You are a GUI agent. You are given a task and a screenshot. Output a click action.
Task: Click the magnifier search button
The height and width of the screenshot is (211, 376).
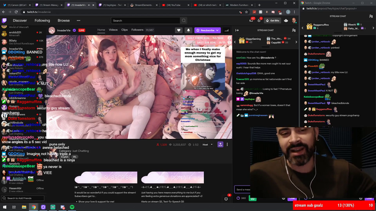[184, 21]
